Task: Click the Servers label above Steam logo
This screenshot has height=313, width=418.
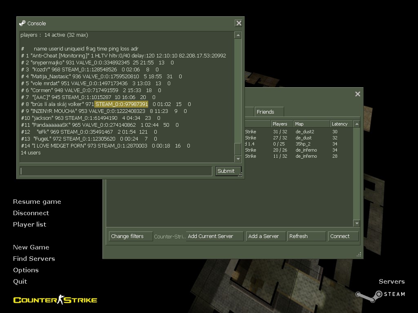Action: 391,282
